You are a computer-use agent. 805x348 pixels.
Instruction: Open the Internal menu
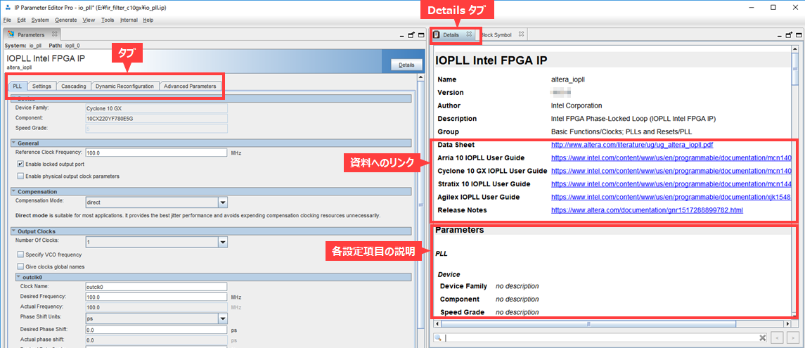click(x=129, y=20)
